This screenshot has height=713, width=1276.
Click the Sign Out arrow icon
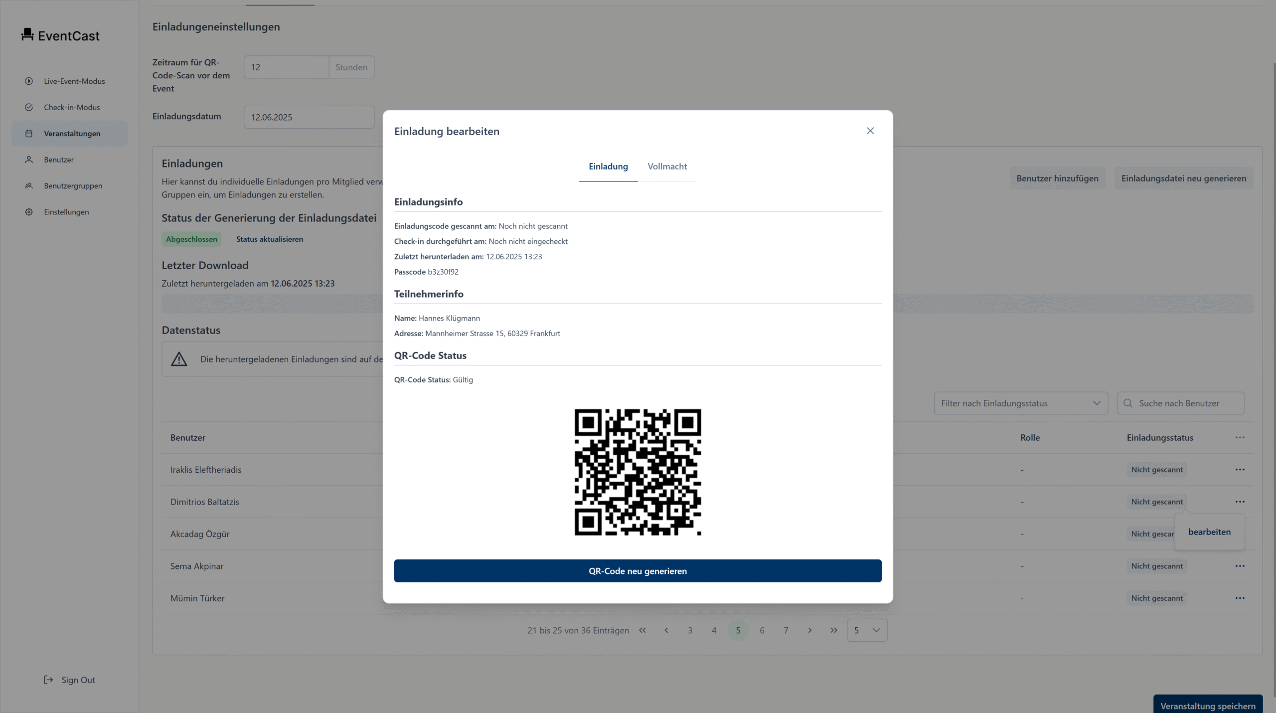(48, 680)
